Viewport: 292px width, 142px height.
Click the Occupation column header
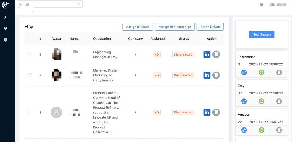tap(102, 39)
